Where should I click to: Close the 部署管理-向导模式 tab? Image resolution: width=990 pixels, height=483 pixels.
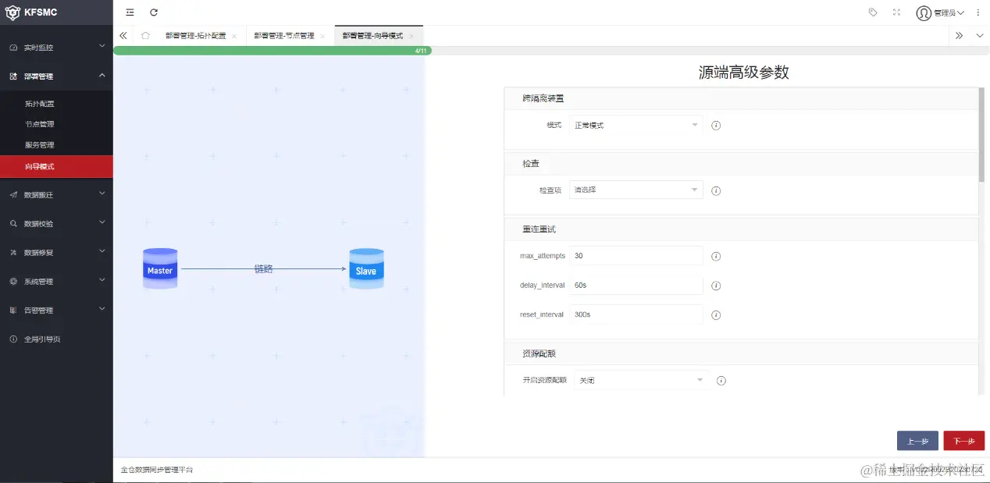click(x=411, y=36)
